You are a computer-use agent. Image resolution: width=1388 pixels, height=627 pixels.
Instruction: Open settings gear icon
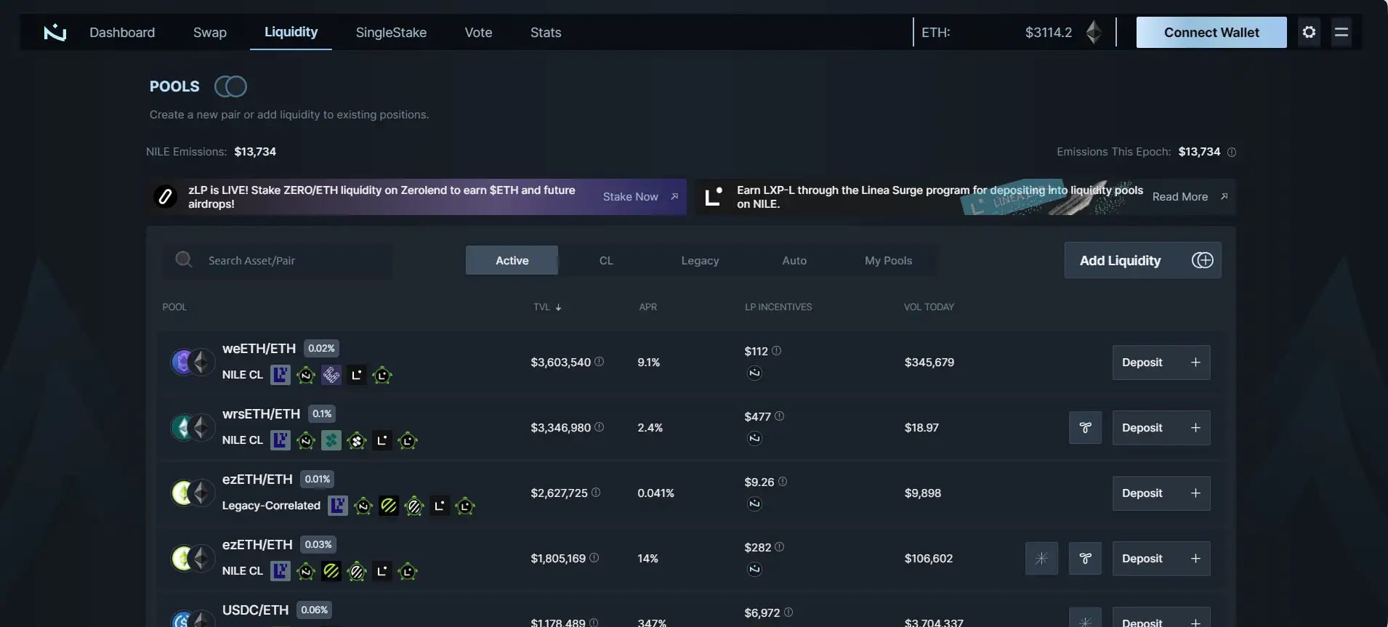point(1309,33)
